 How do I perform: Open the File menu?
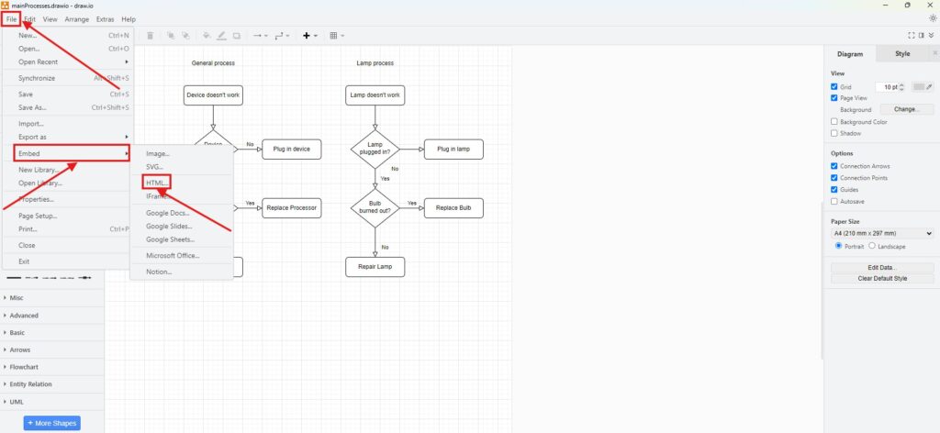click(11, 19)
